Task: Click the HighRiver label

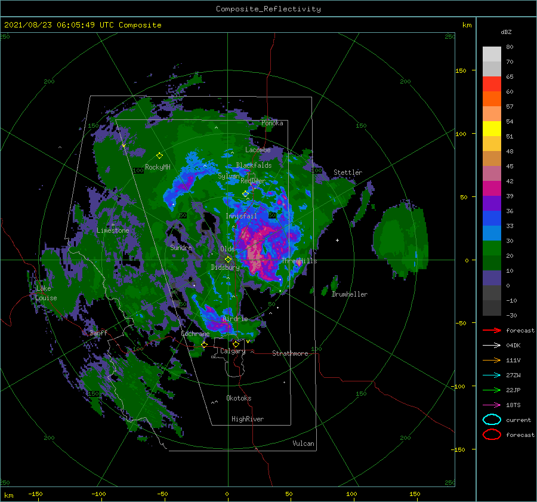Action: [248, 419]
